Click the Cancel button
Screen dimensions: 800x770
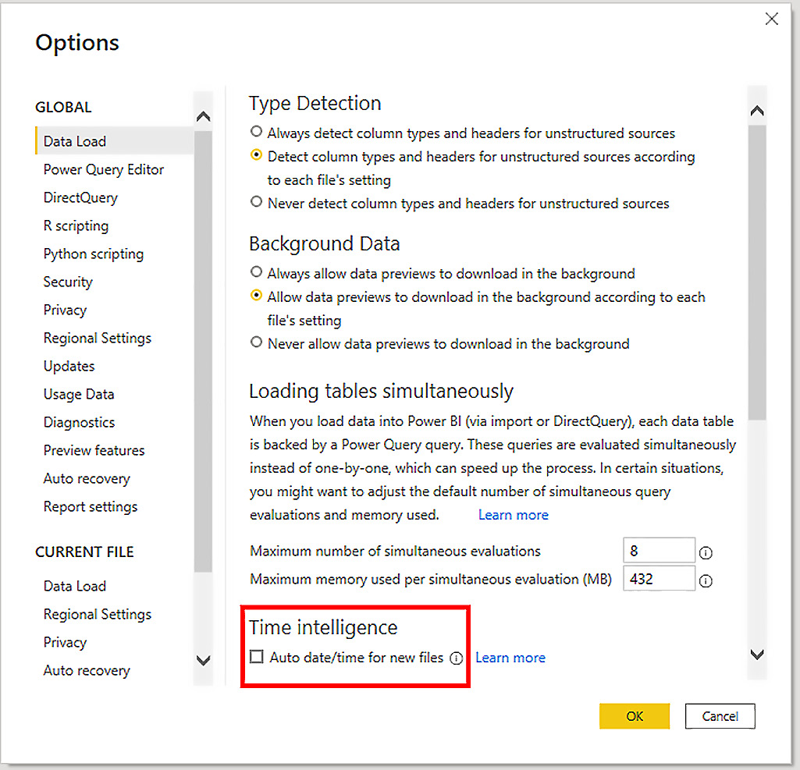[720, 716]
